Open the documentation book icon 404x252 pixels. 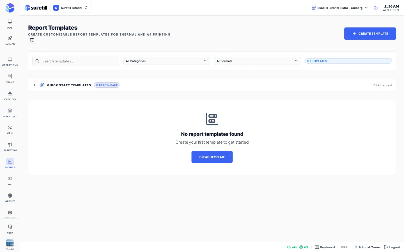pyautogui.click(x=32, y=40)
